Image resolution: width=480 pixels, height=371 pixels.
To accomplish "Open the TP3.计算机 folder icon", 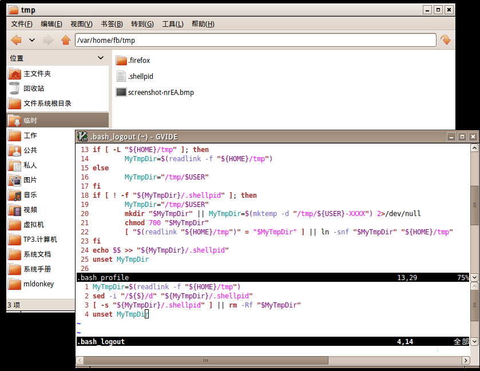I will tap(15, 240).
